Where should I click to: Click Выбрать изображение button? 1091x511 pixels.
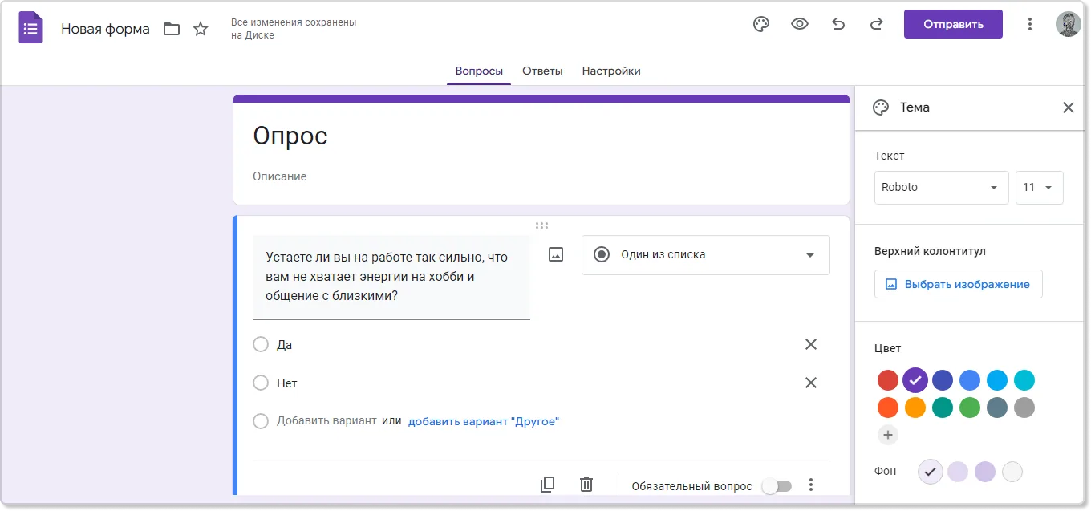click(x=959, y=284)
